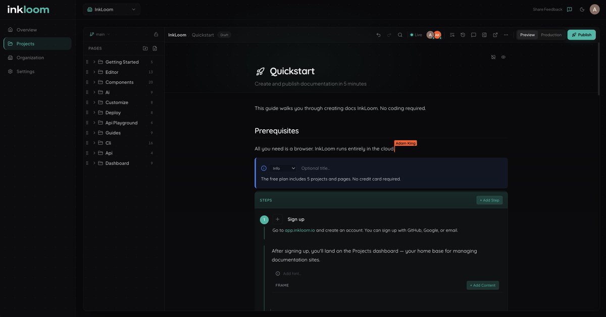Click the Add Step button

(x=489, y=200)
